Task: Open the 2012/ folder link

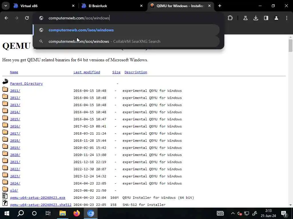Action: [x=15, y=98]
